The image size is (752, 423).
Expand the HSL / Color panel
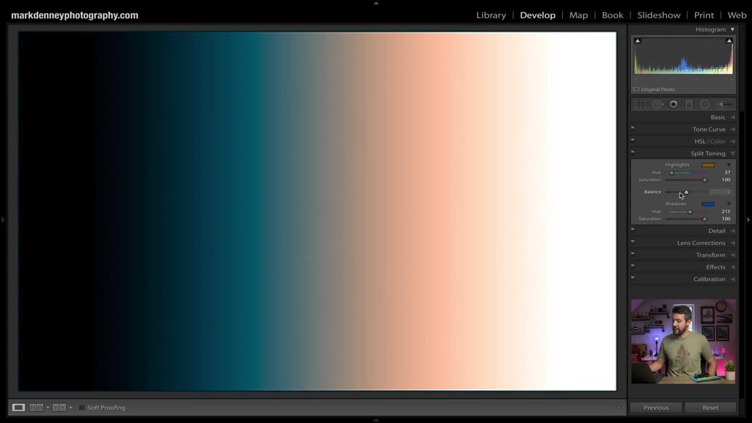[732, 141]
